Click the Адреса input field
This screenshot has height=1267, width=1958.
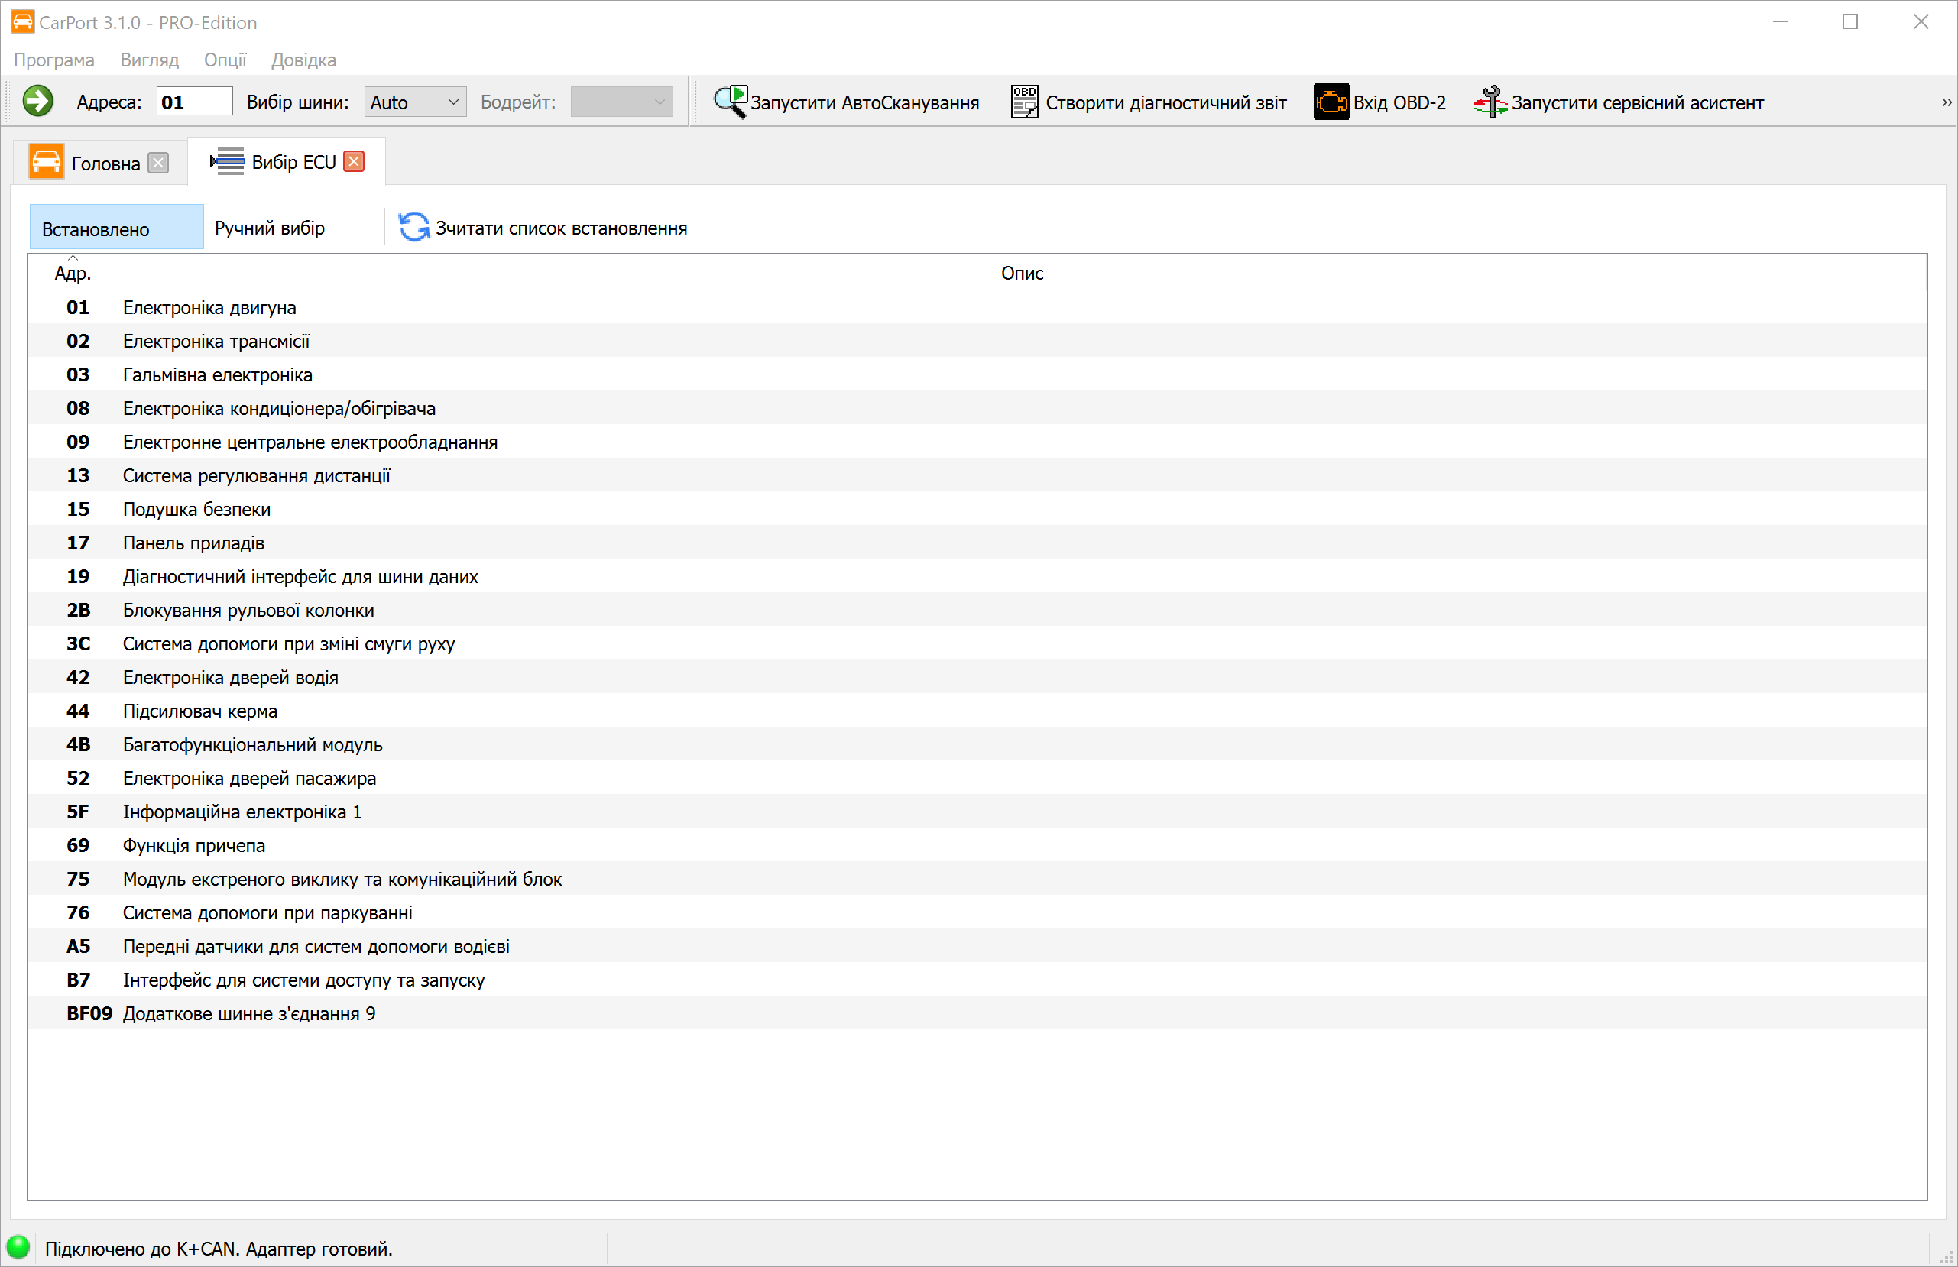(x=194, y=102)
